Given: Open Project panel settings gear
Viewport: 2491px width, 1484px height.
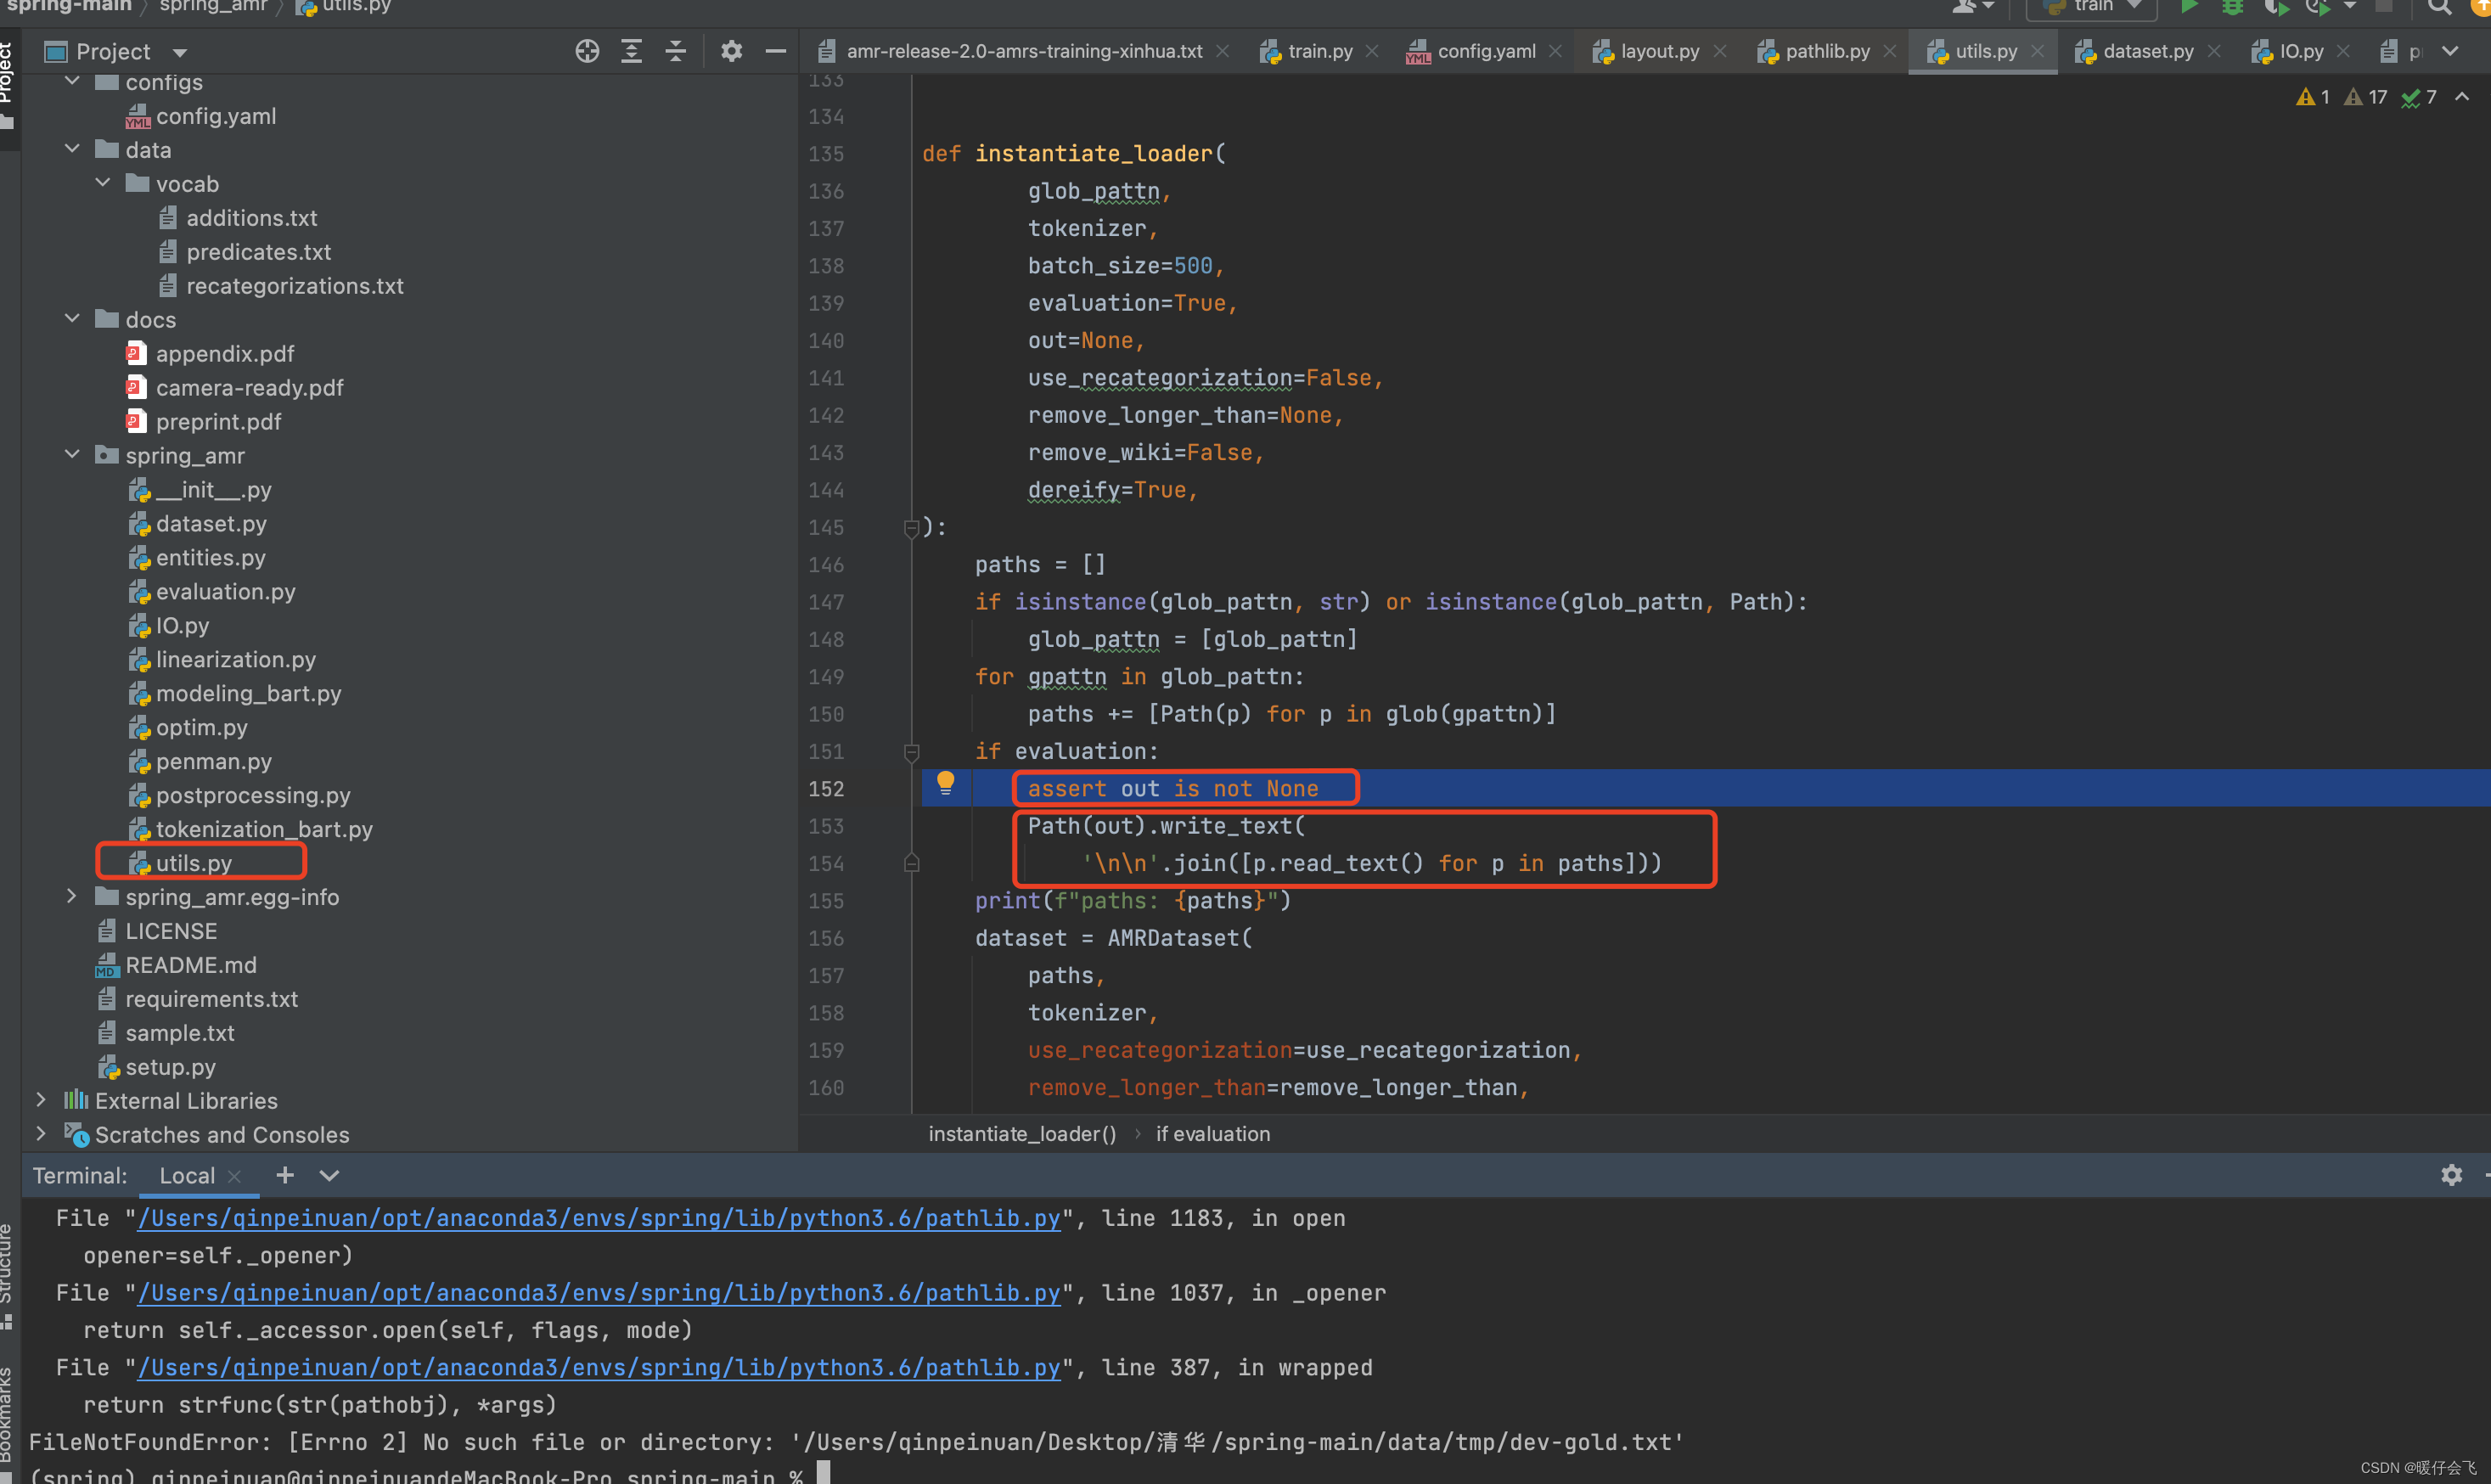Looking at the screenshot, I should 731,51.
